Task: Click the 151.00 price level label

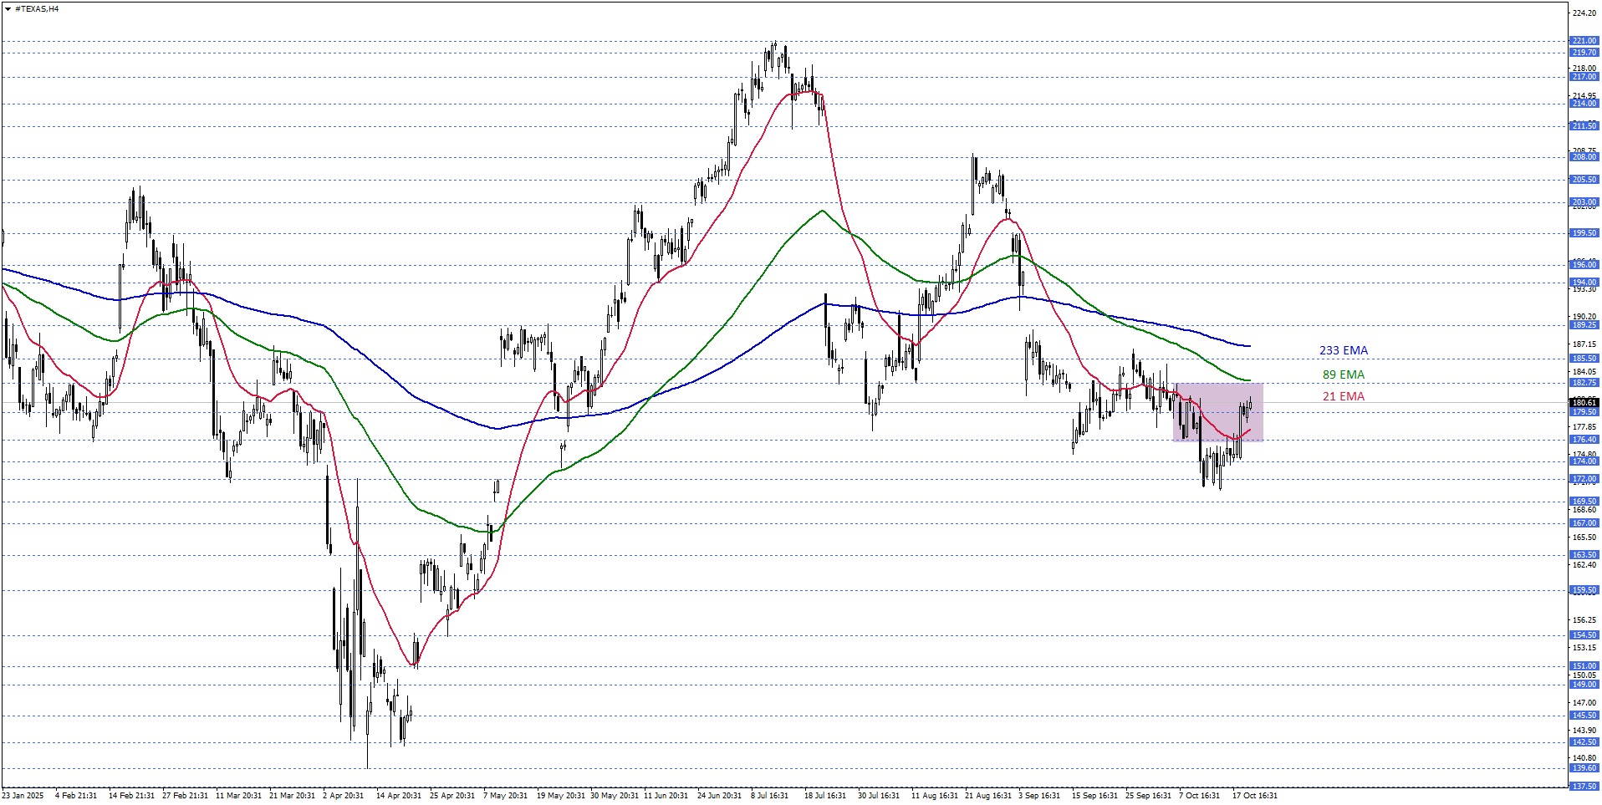Action: (1584, 666)
